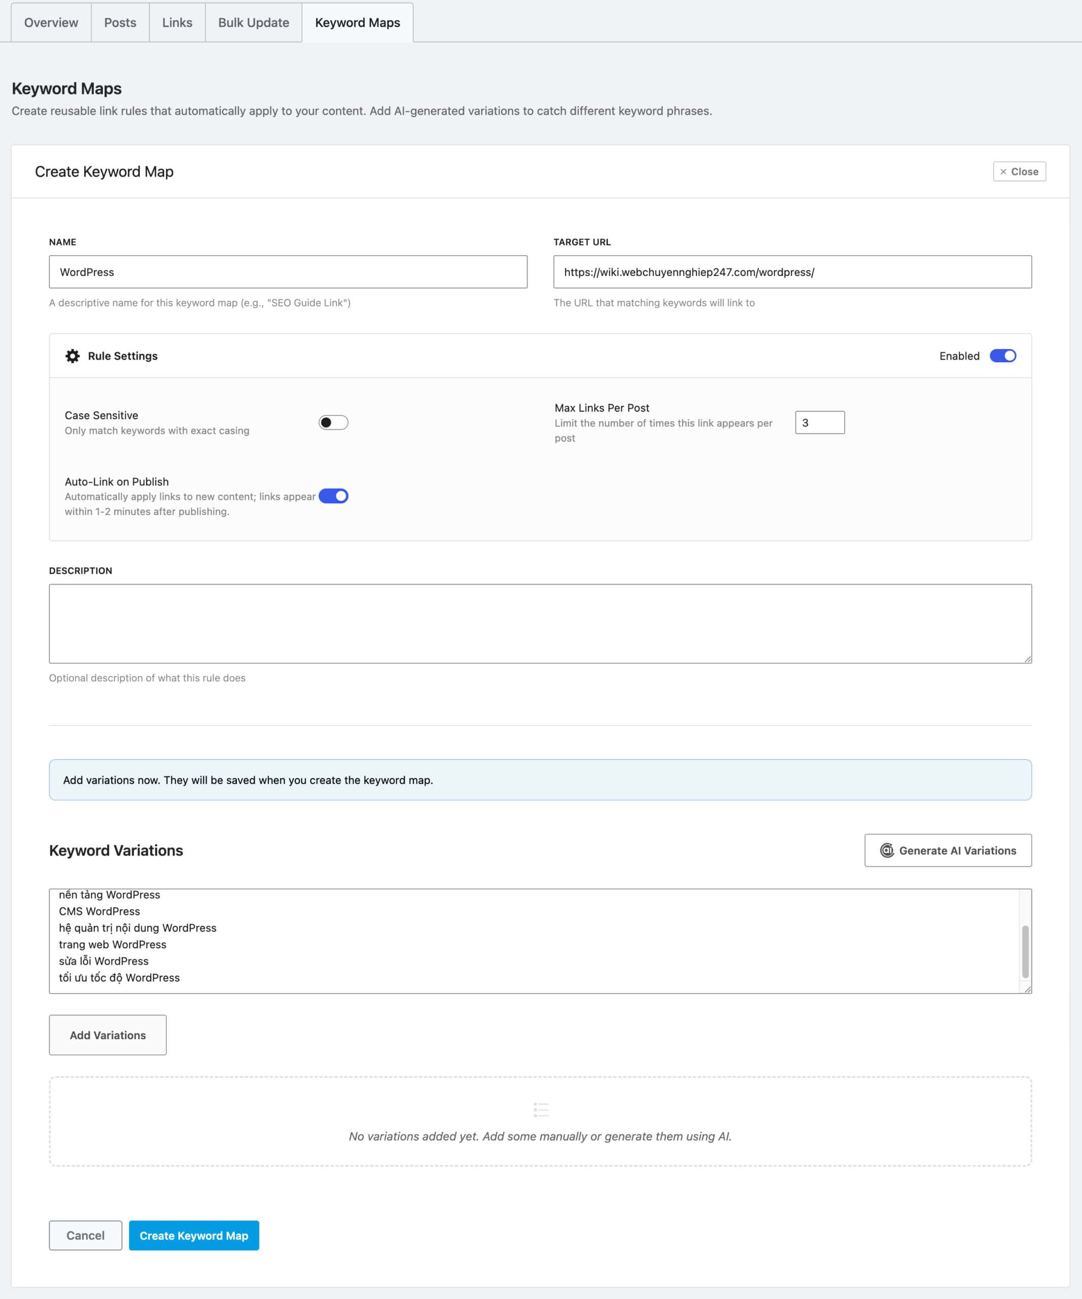This screenshot has height=1299, width=1082.
Task: Click inside the Description text area
Action: tap(540, 624)
